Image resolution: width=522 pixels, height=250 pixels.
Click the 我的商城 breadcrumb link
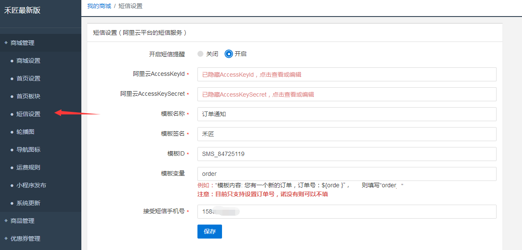coord(99,6)
